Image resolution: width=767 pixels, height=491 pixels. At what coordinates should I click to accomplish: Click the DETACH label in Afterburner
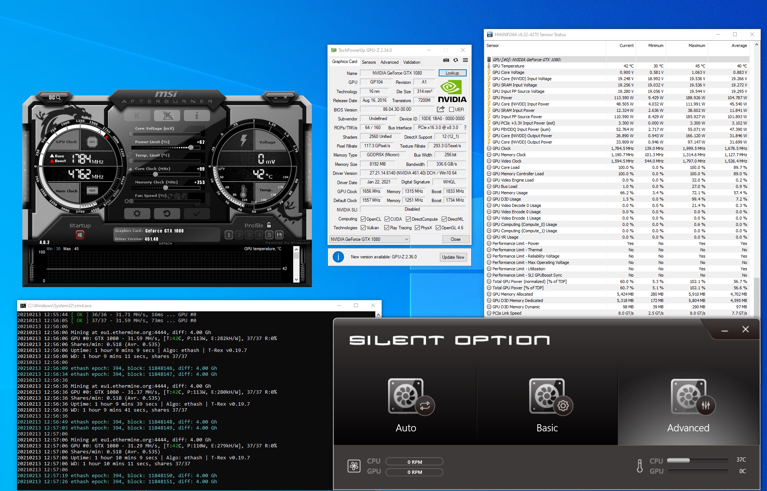coord(166,243)
